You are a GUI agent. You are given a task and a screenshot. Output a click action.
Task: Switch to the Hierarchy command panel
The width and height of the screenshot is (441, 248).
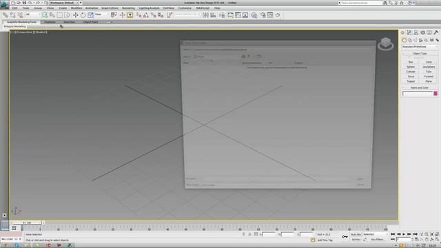tap(416, 32)
